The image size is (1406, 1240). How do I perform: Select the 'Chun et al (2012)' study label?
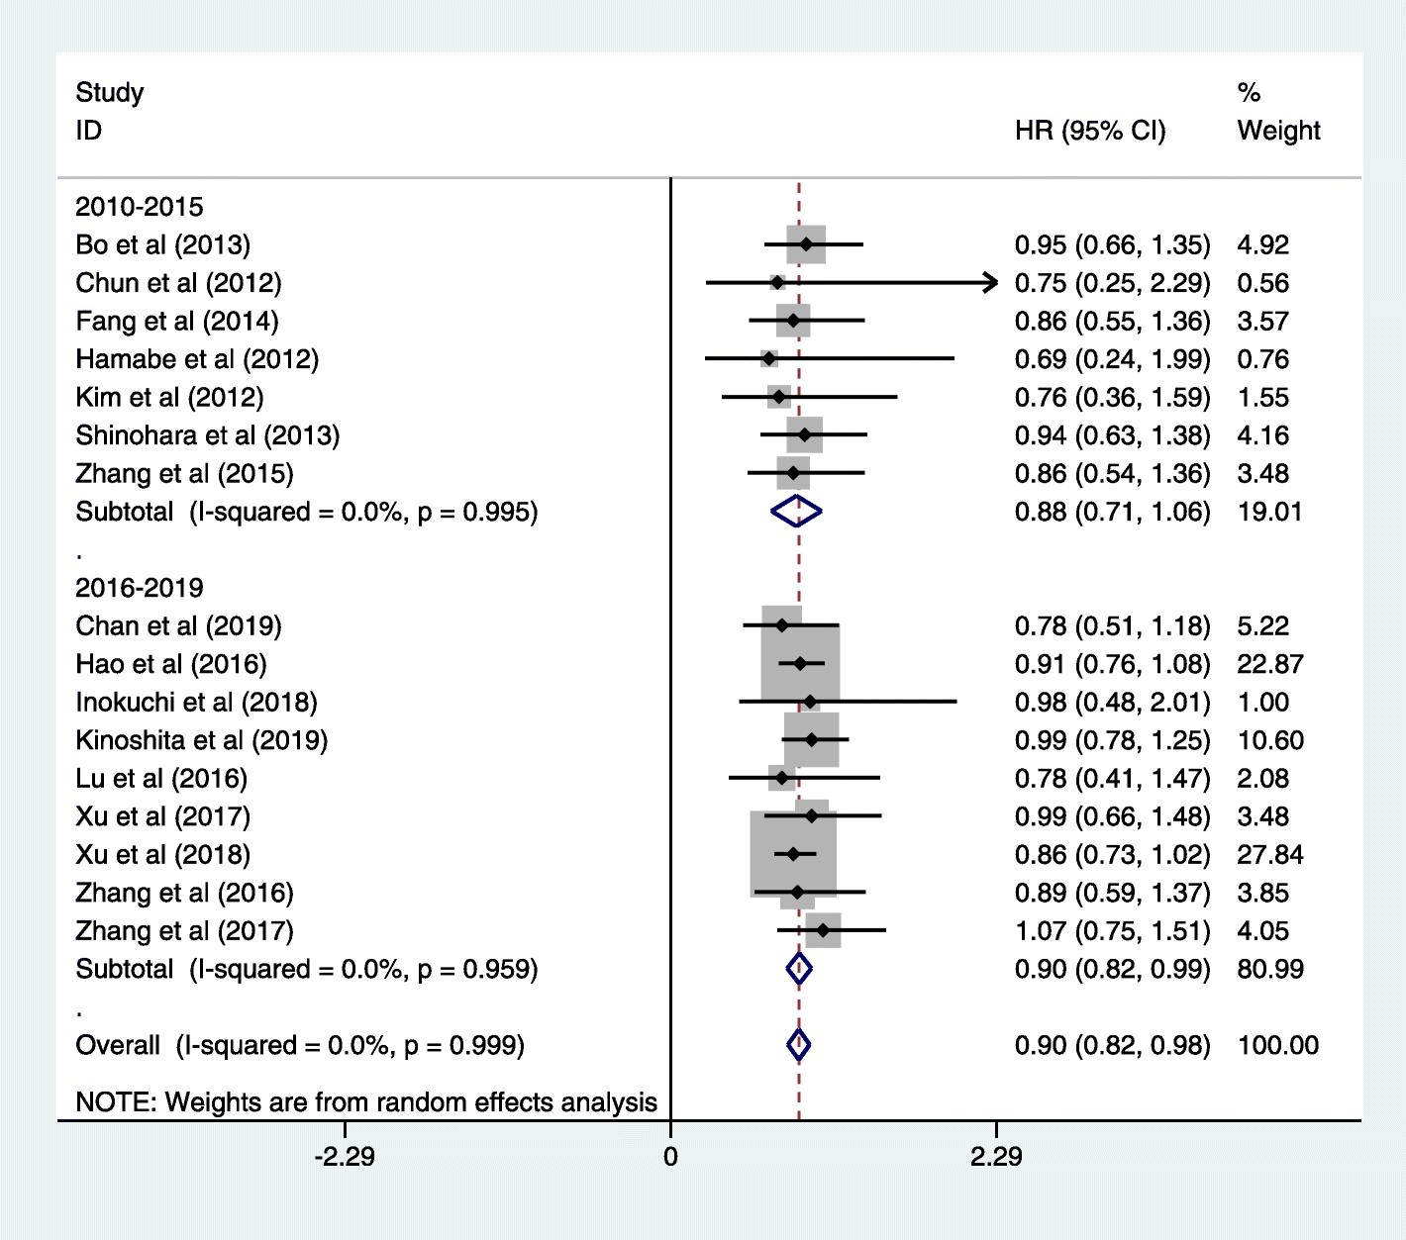point(179,283)
